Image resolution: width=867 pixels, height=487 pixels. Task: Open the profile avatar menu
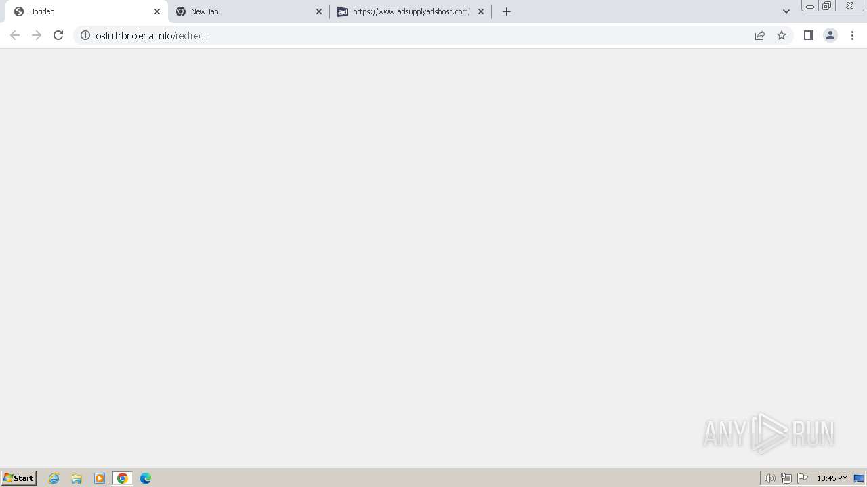point(830,35)
